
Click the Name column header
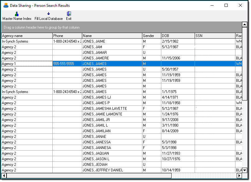tap(112, 36)
